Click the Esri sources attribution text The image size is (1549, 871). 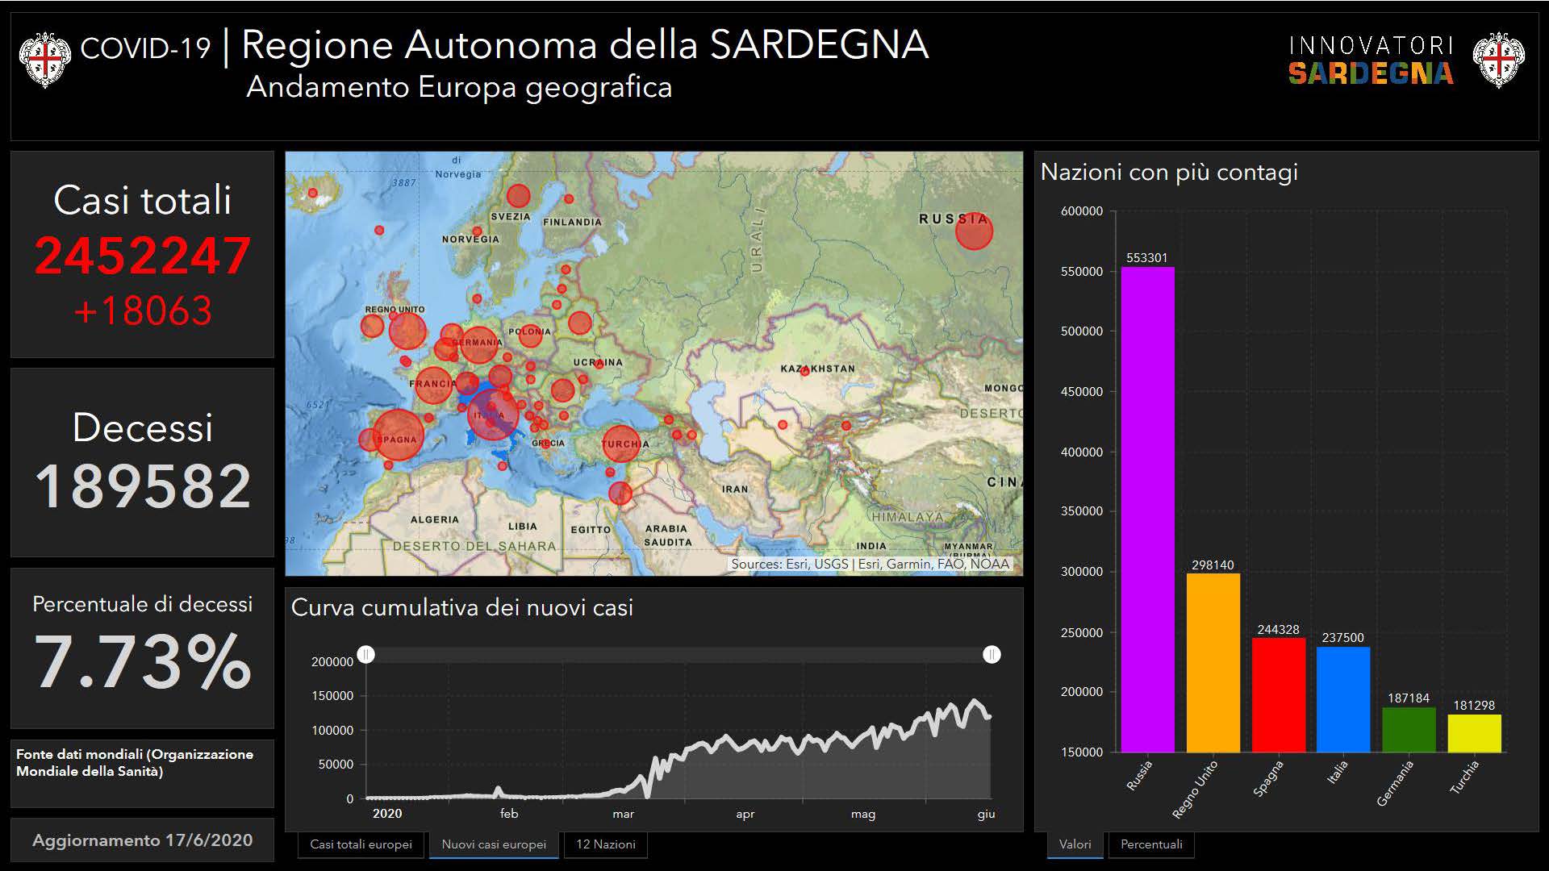coord(870,564)
